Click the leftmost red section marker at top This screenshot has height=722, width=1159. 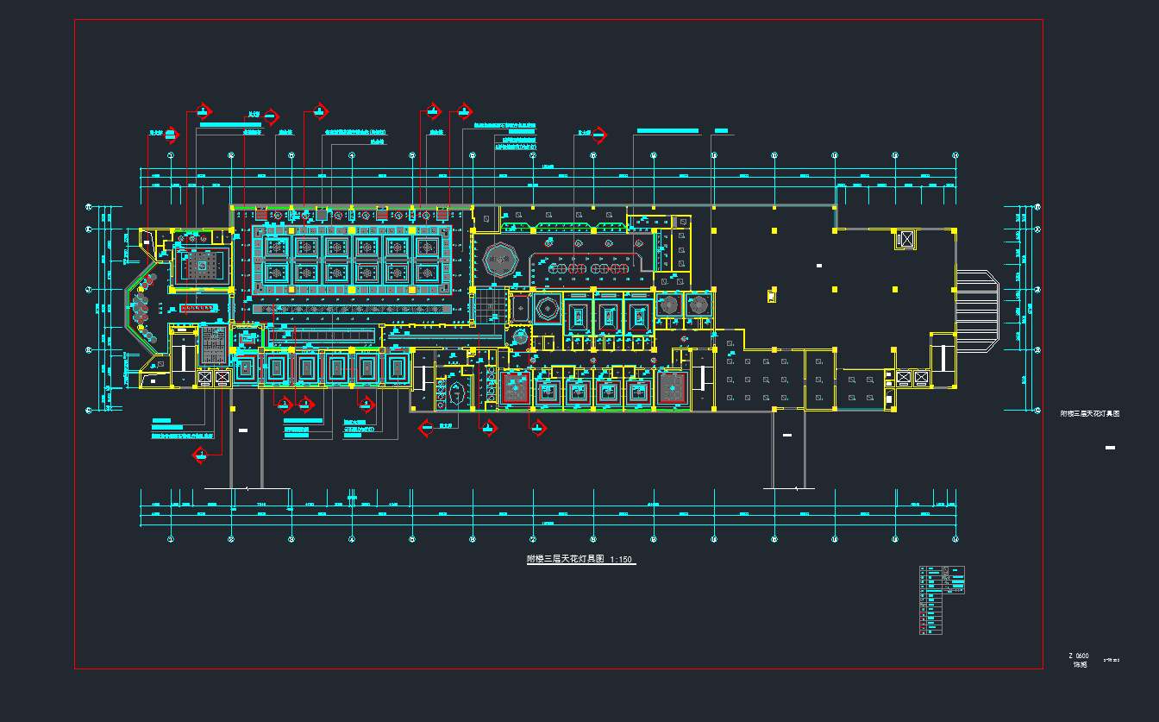click(x=171, y=135)
